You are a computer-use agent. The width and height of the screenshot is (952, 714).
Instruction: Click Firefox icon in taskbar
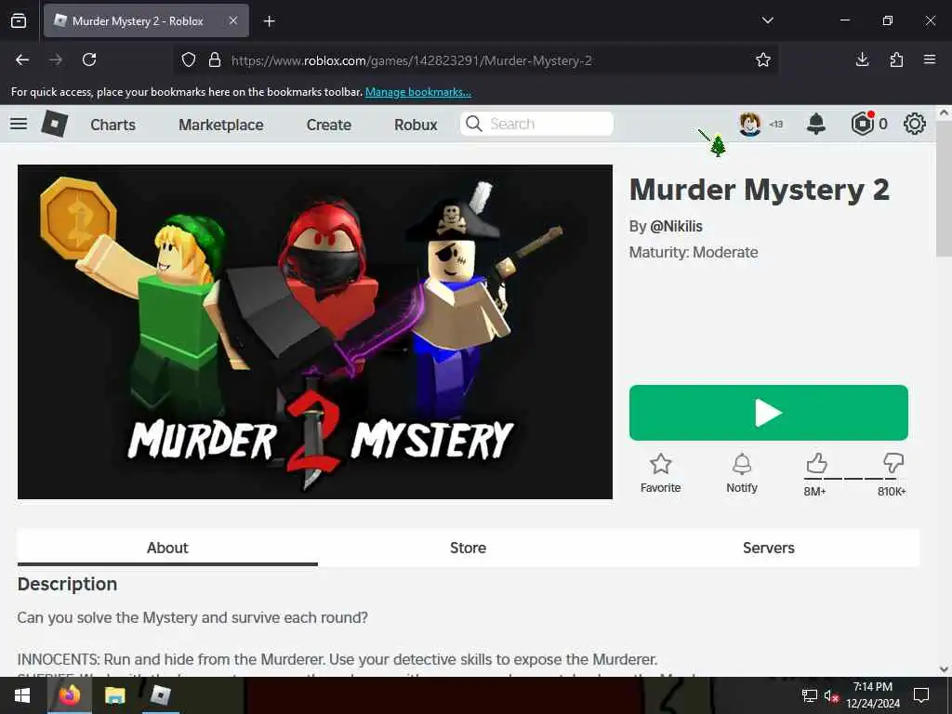tap(69, 695)
